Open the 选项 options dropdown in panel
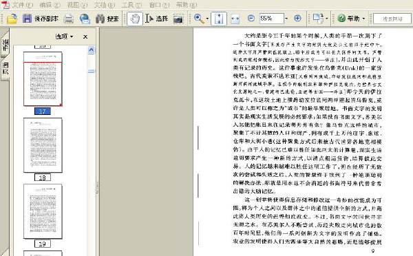 pyautogui.click(x=64, y=36)
